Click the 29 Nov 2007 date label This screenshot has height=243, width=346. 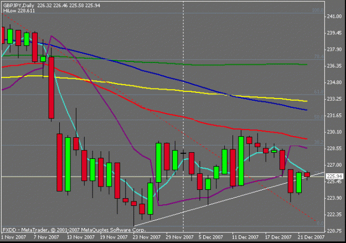(x=179, y=237)
